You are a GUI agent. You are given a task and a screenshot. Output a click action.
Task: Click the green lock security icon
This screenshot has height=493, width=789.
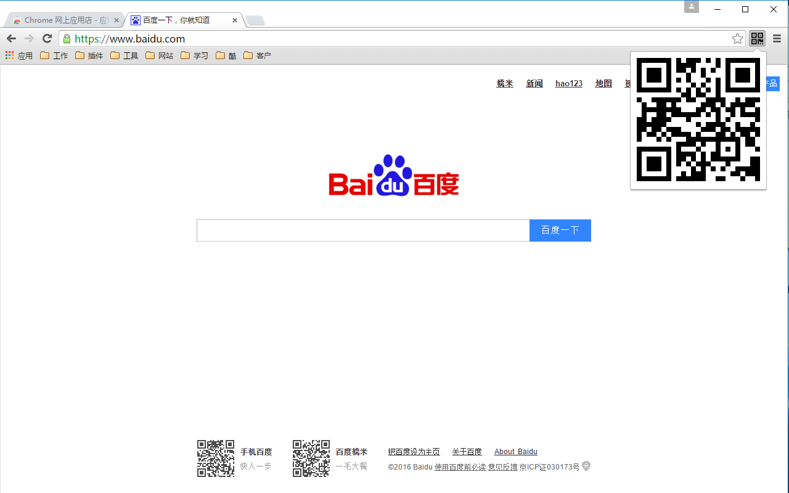67,39
